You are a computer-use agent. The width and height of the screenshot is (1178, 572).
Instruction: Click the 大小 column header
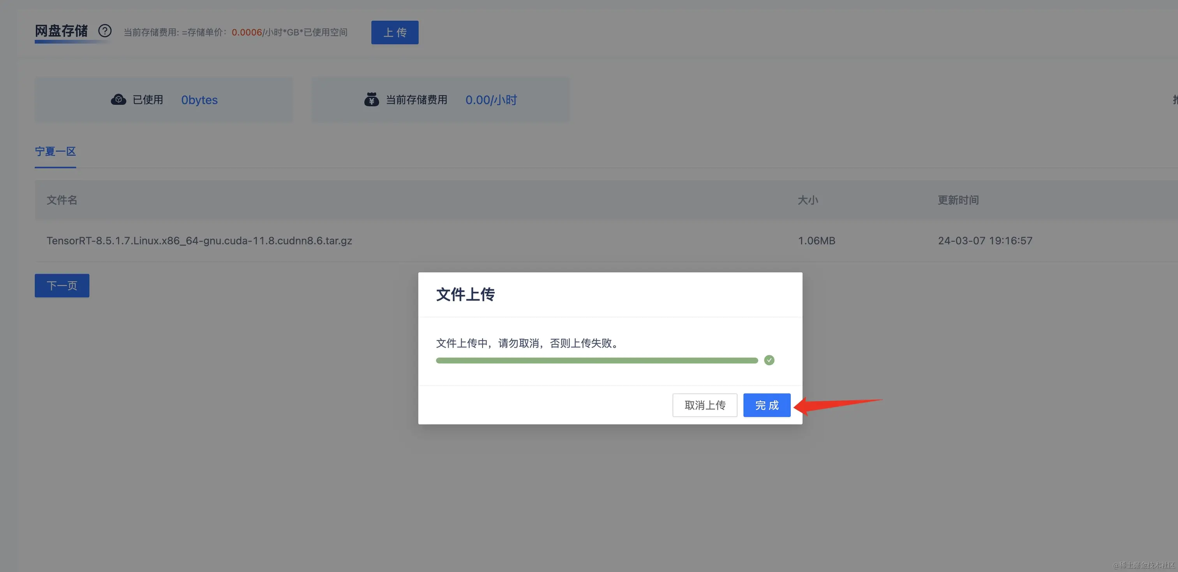click(x=808, y=200)
